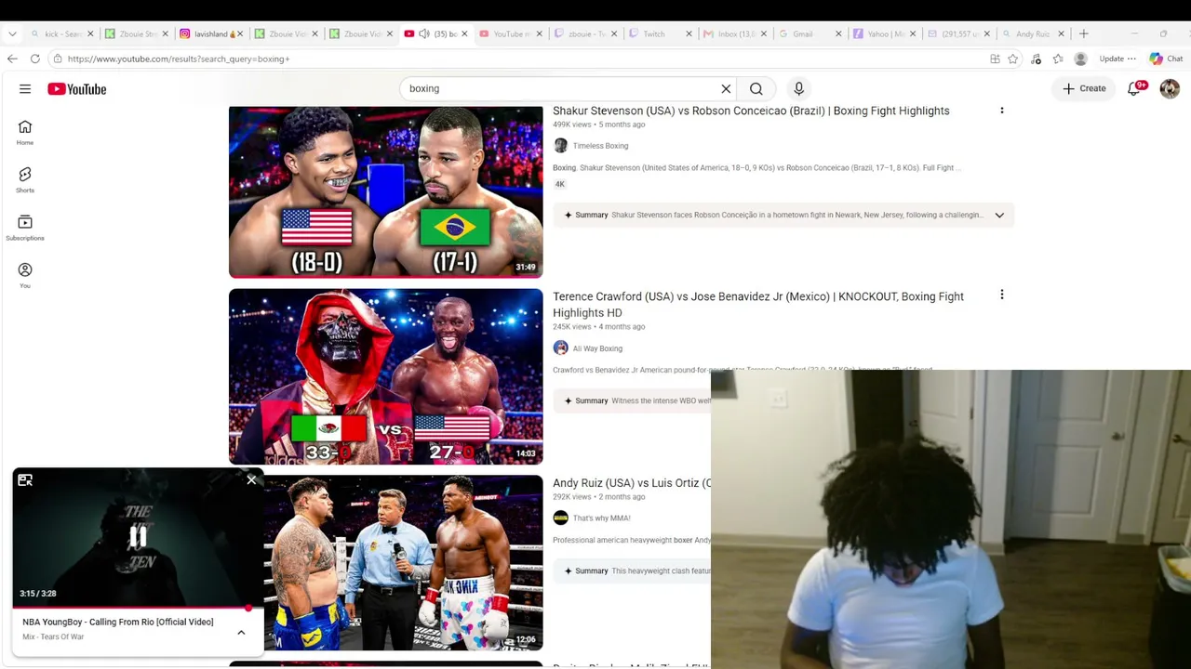The image size is (1191, 669).
Task: Start voice search with the microphone icon
Action: [798, 89]
